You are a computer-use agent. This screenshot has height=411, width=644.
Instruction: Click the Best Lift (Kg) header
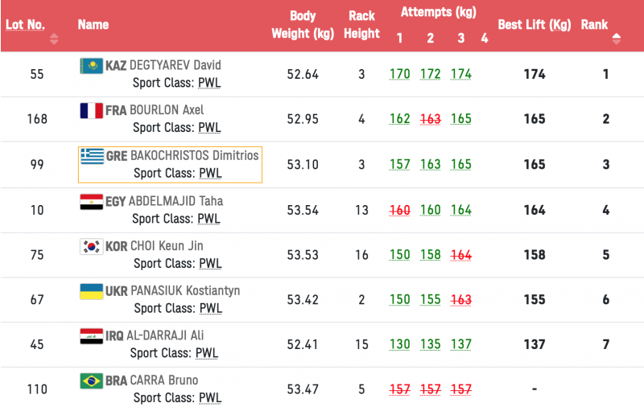534,25
